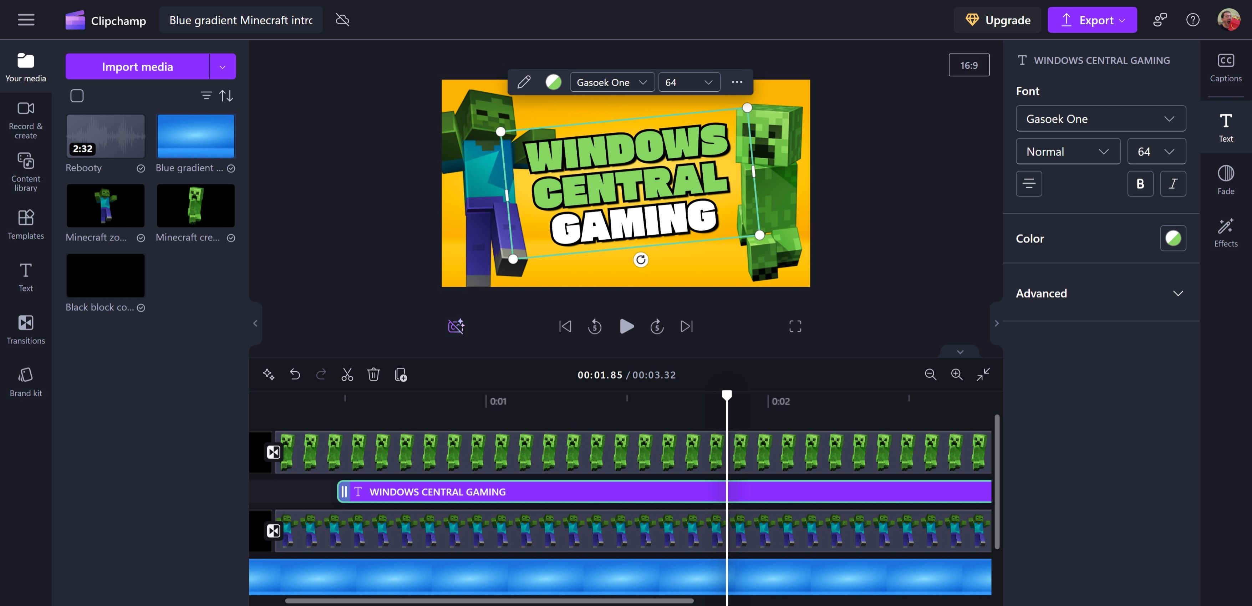Collapse the timeline with down chevron
1252x606 pixels.
(x=960, y=352)
